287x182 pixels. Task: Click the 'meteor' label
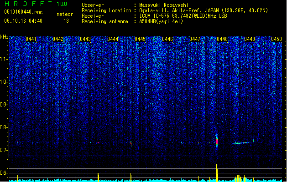point(65,14)
